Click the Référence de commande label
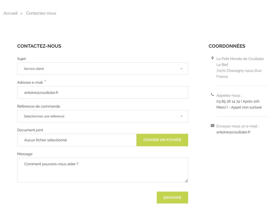The width and height of the screenshot is (268, 212). pos(39,106)
